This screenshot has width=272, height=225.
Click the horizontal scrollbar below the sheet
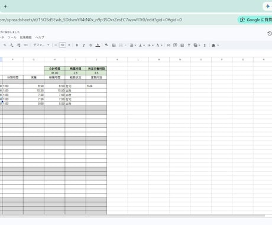click(132, 216)
